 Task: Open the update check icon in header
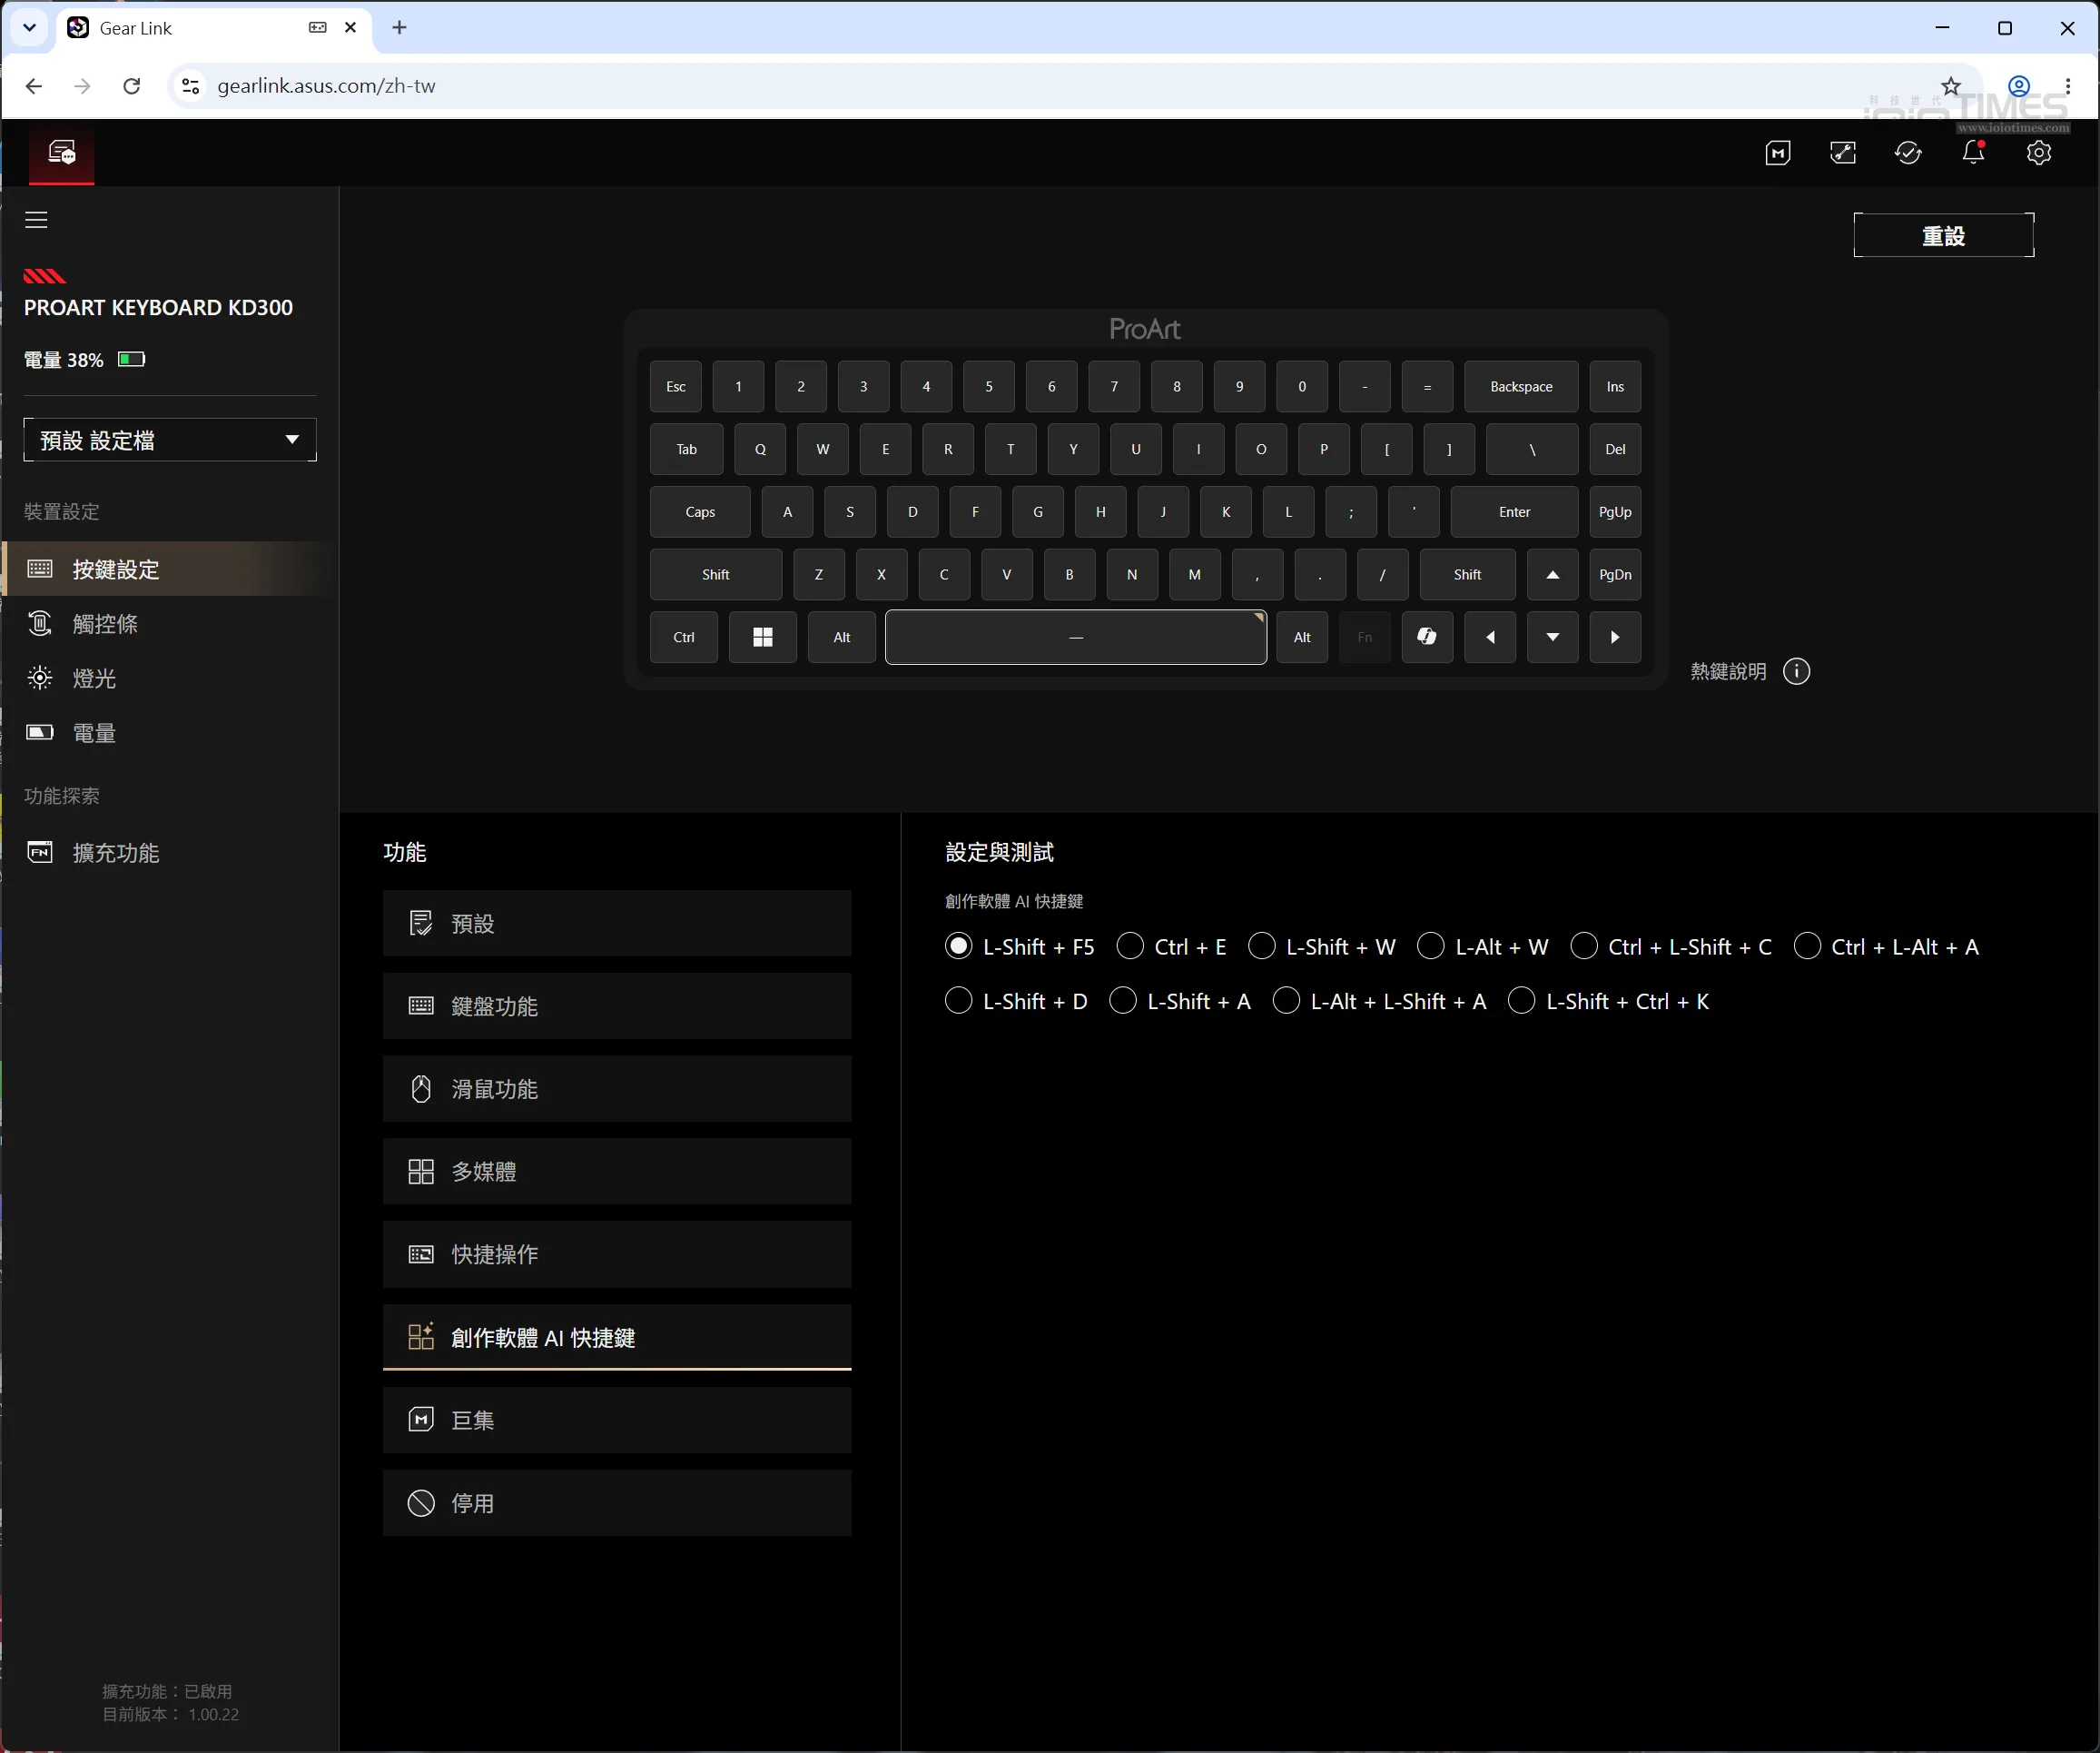1908,154
